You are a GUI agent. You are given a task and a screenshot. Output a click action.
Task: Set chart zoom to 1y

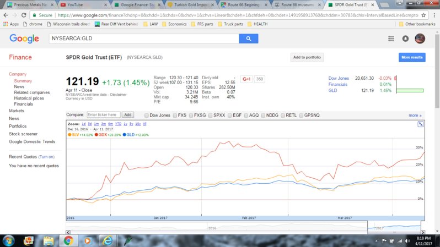(125, 124)
